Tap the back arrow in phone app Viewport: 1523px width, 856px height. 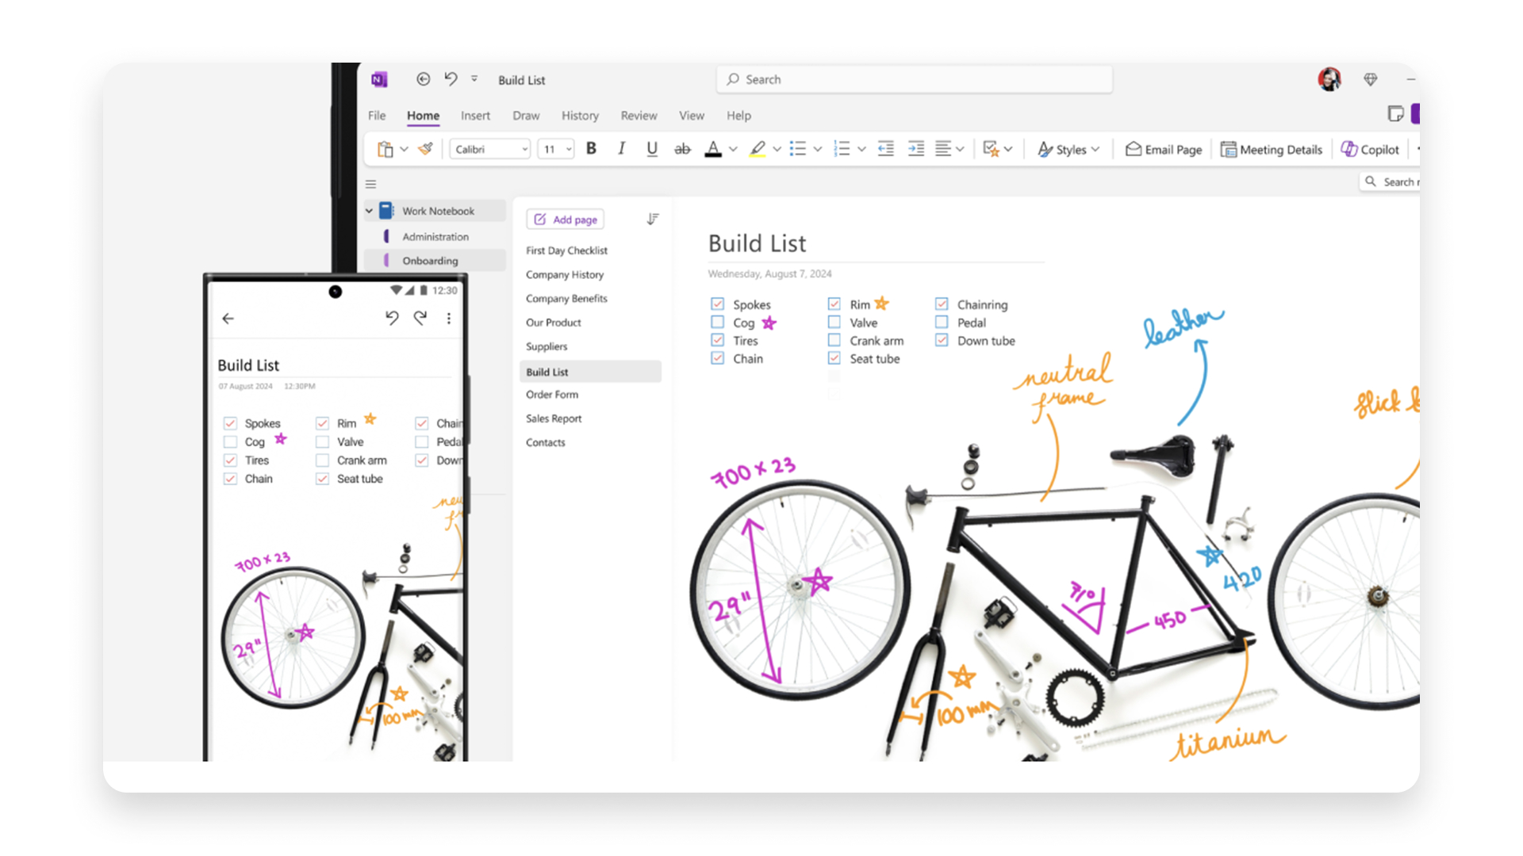(x=228, y=319)
